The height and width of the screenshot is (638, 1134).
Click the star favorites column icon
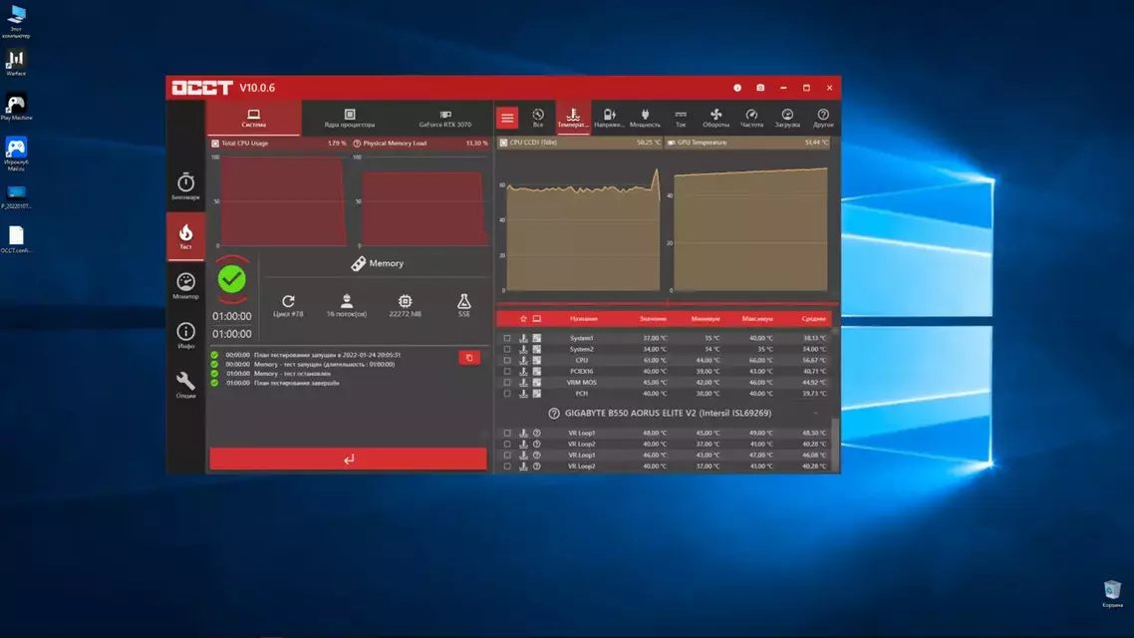tap(523, 318)
